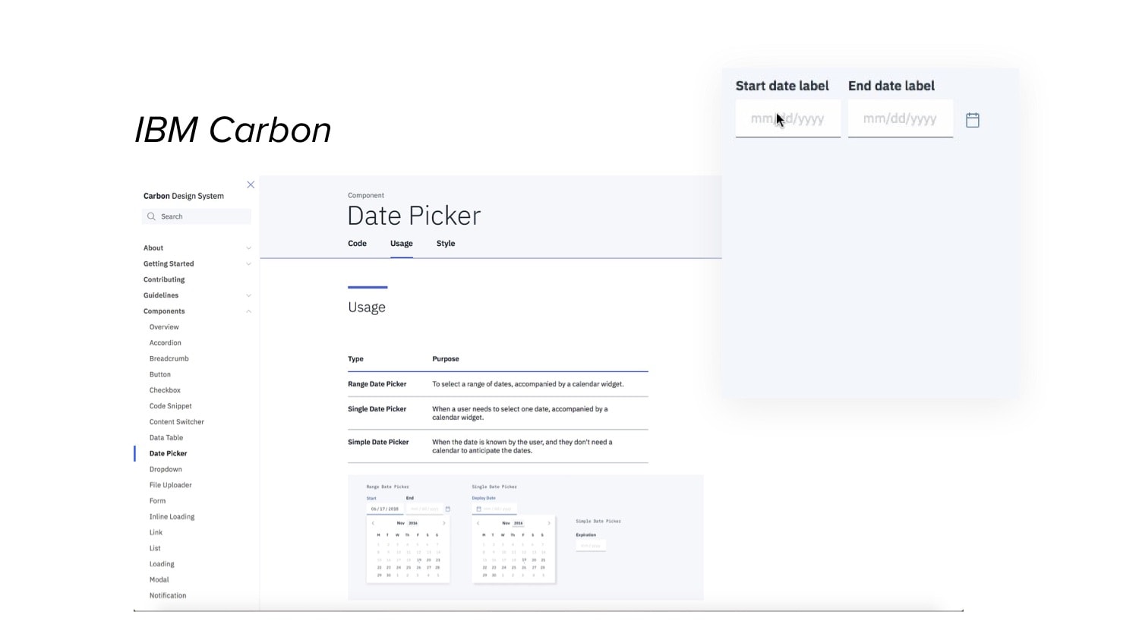Click the 'Range Date Picker' table cell
The height and width of the screenshot is (640, 1139).
377,384
